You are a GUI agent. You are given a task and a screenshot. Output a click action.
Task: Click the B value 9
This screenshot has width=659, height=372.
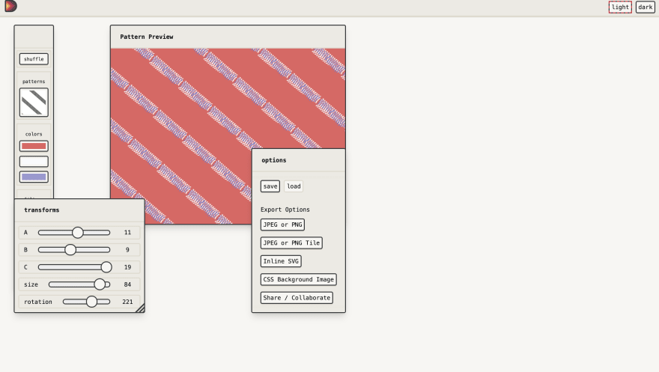(x=127, y=250)
